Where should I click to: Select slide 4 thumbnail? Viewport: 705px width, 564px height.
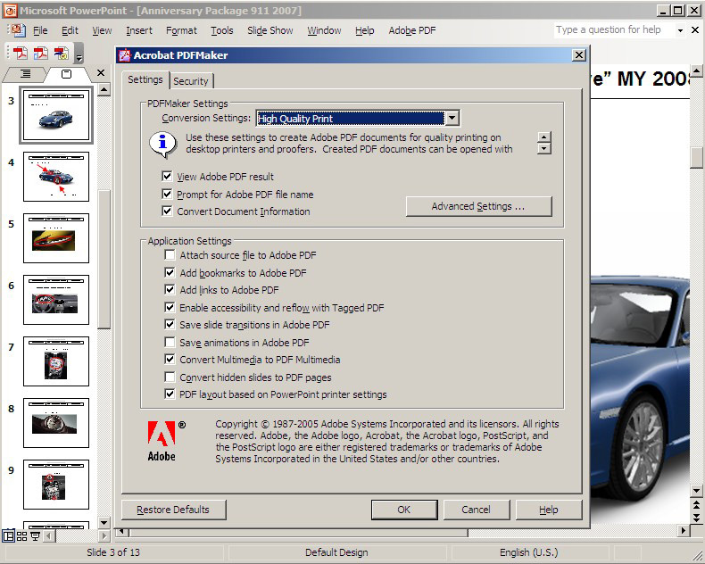tap(56, 177)
